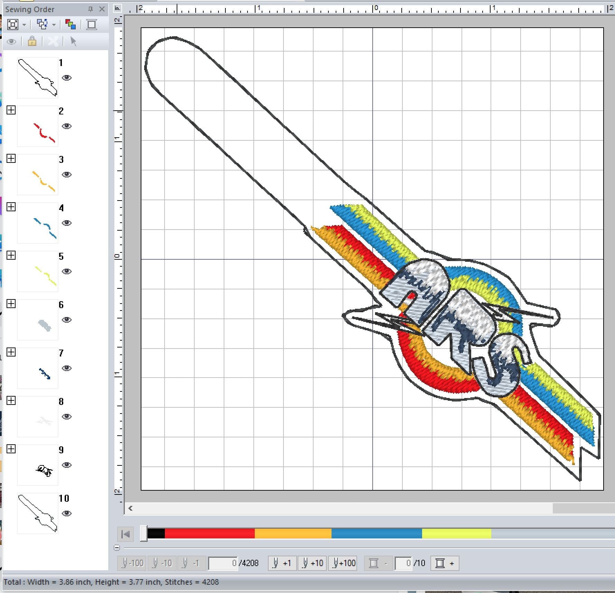Expand sewing order group 5
The width and height of the screenshot is (615, 593).
11,256
